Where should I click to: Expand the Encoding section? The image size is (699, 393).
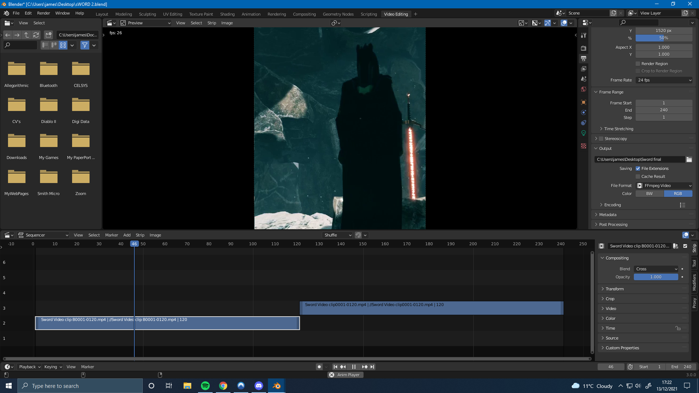[x=612, y=205]
